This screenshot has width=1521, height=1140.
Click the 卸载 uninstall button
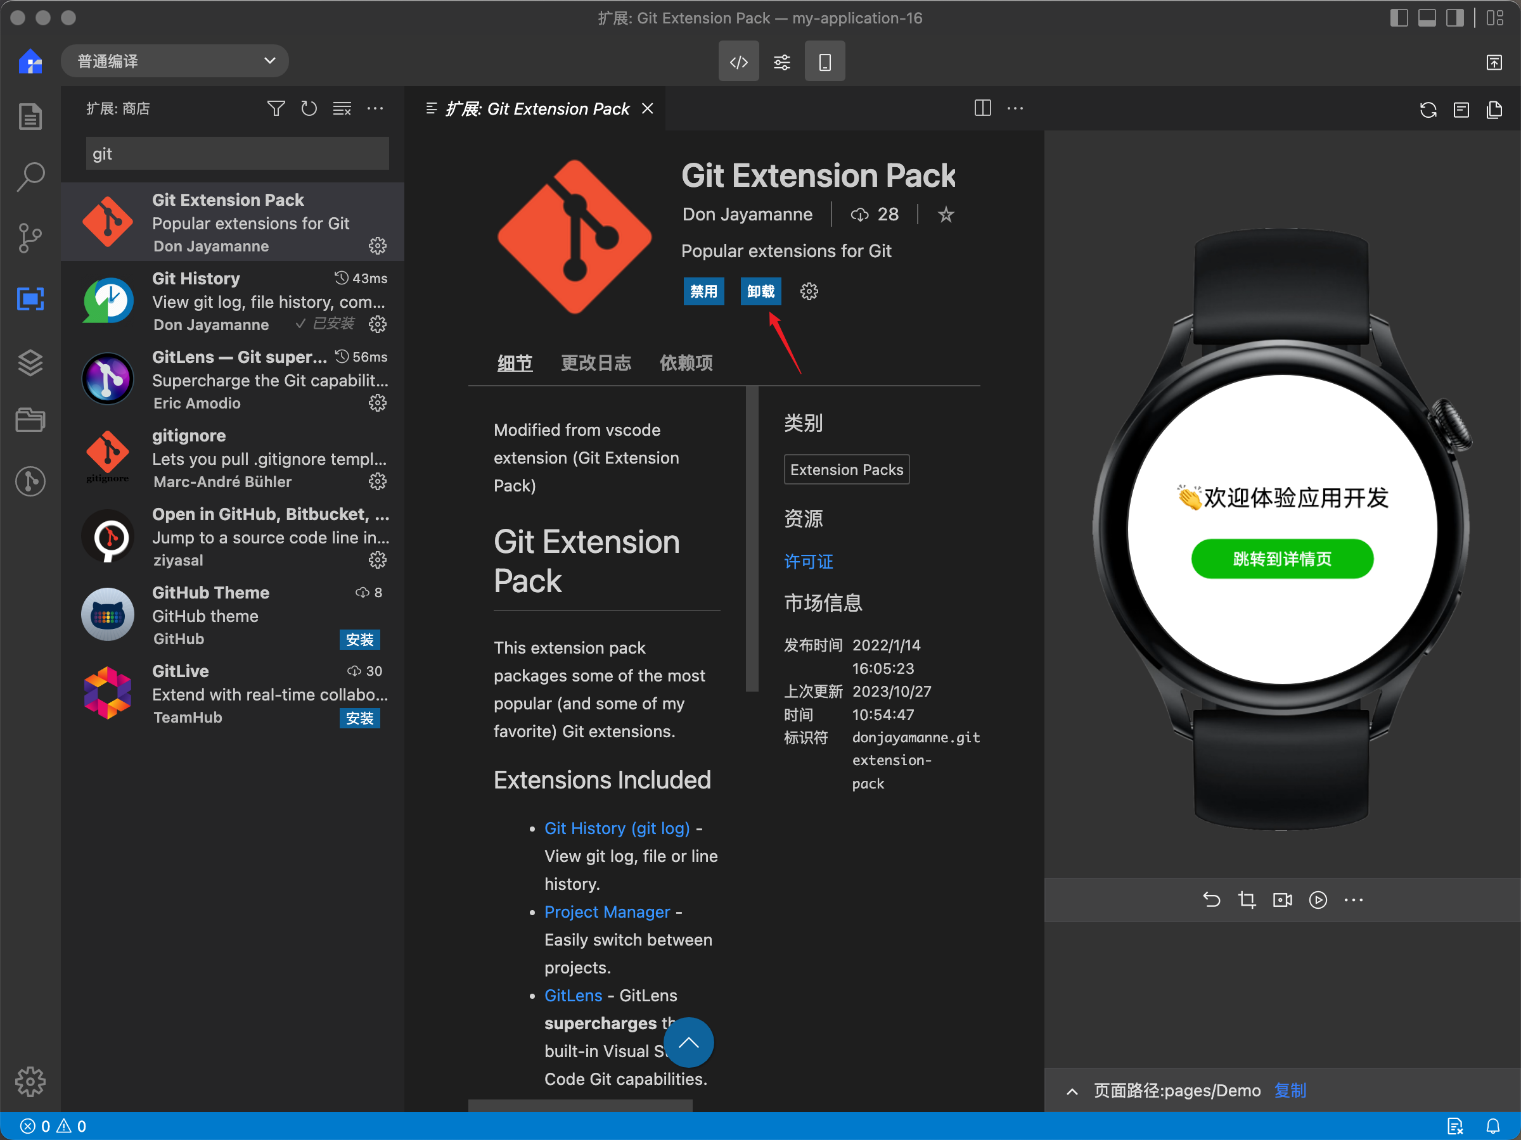click(x=760, y=291)
